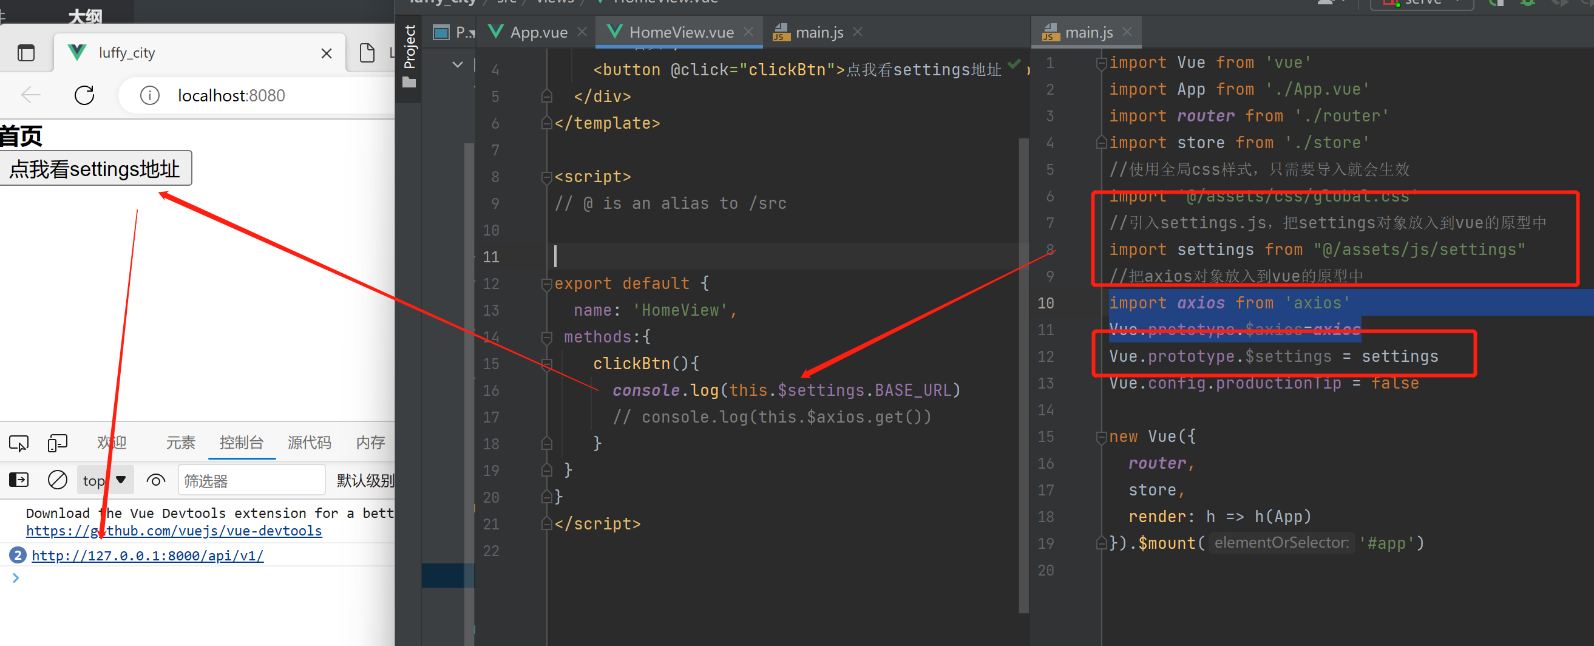The height and width of the screenshot is (646, 1594).
Task: Open the Project tool window stripe
Action: pos(409,56)
